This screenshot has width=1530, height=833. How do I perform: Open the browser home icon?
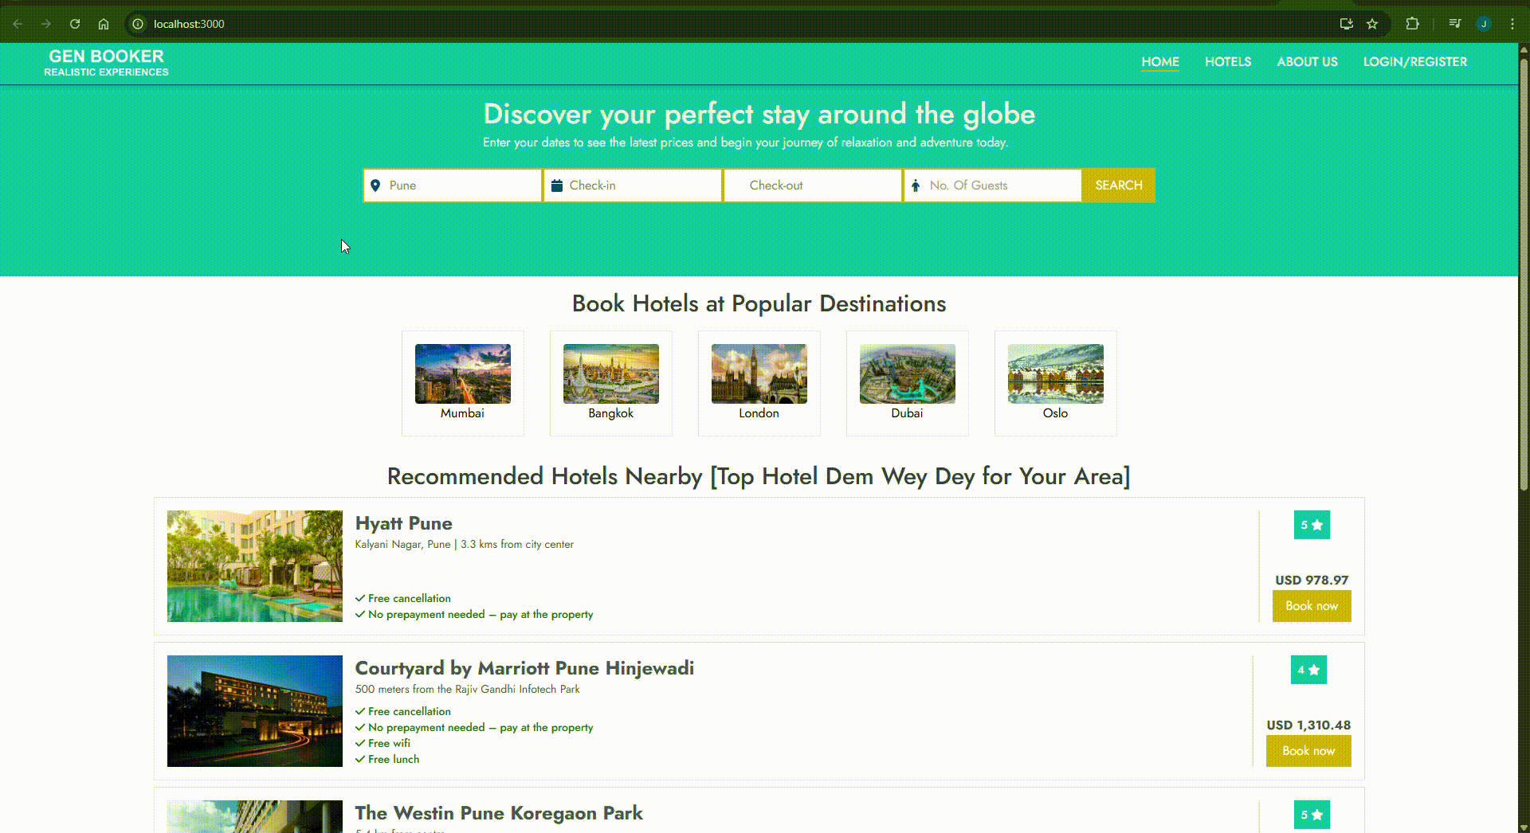104,24
